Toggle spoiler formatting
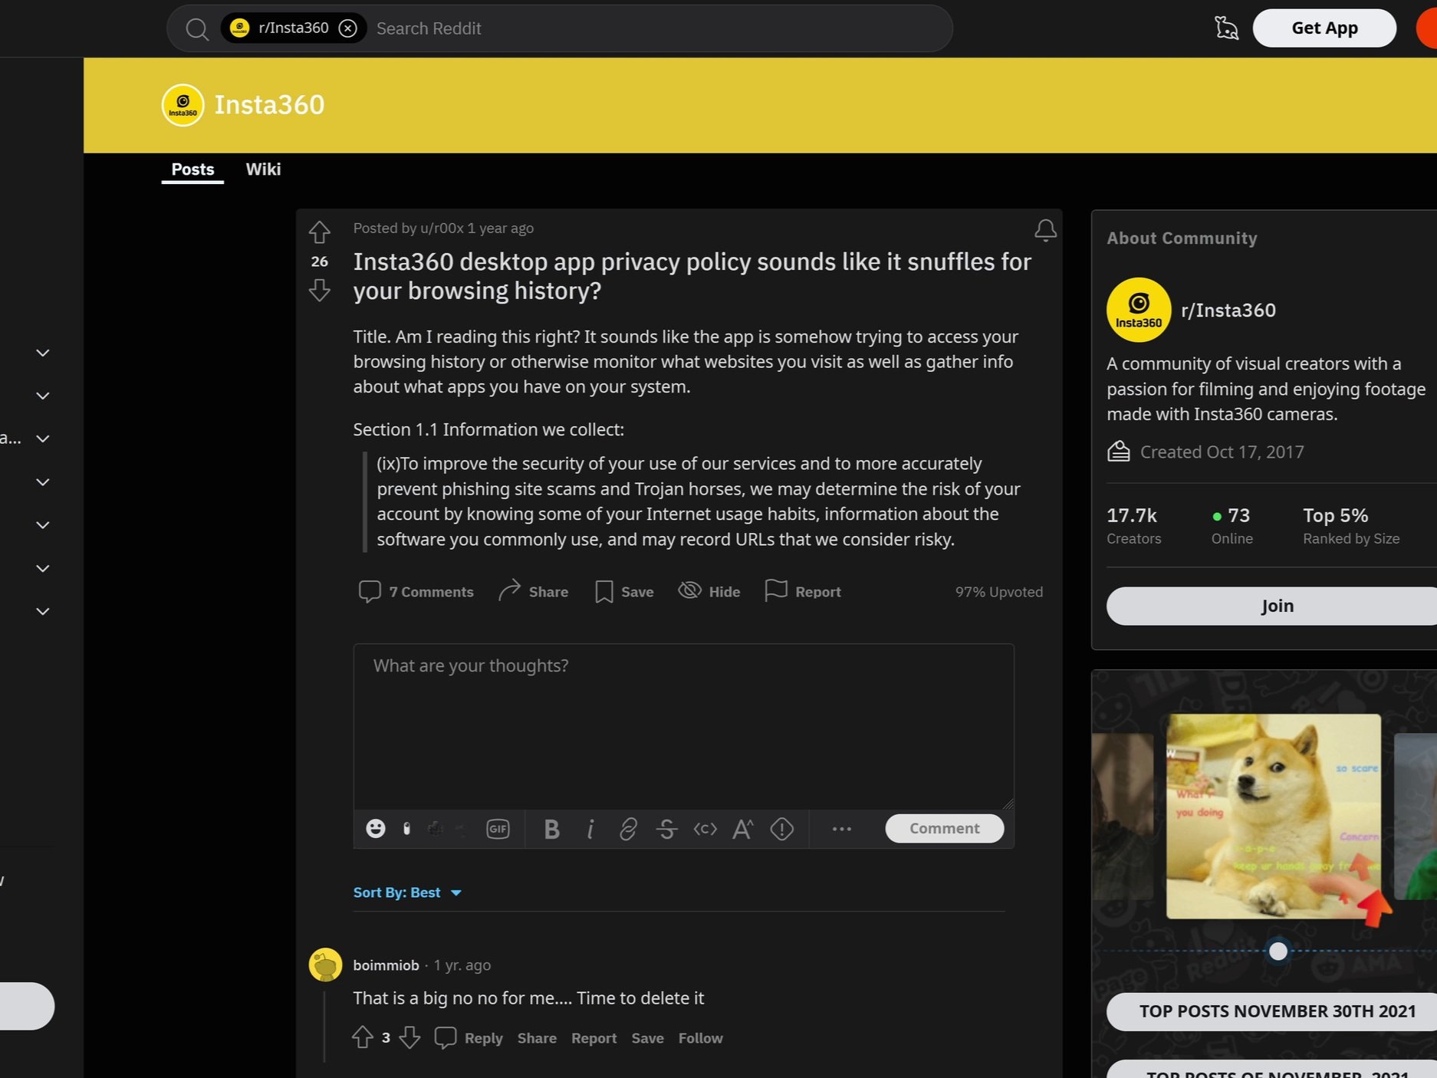 point(781,829)
